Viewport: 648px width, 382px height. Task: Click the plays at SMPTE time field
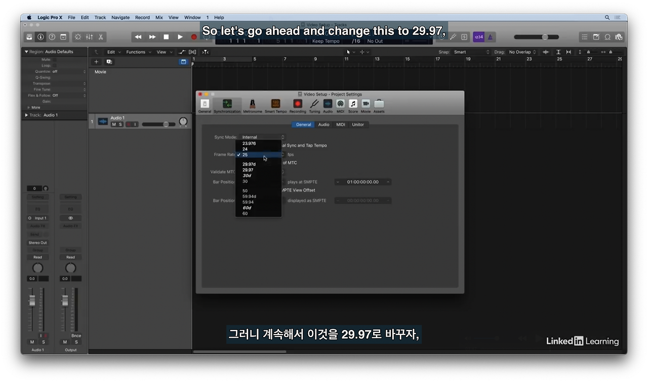362,182
